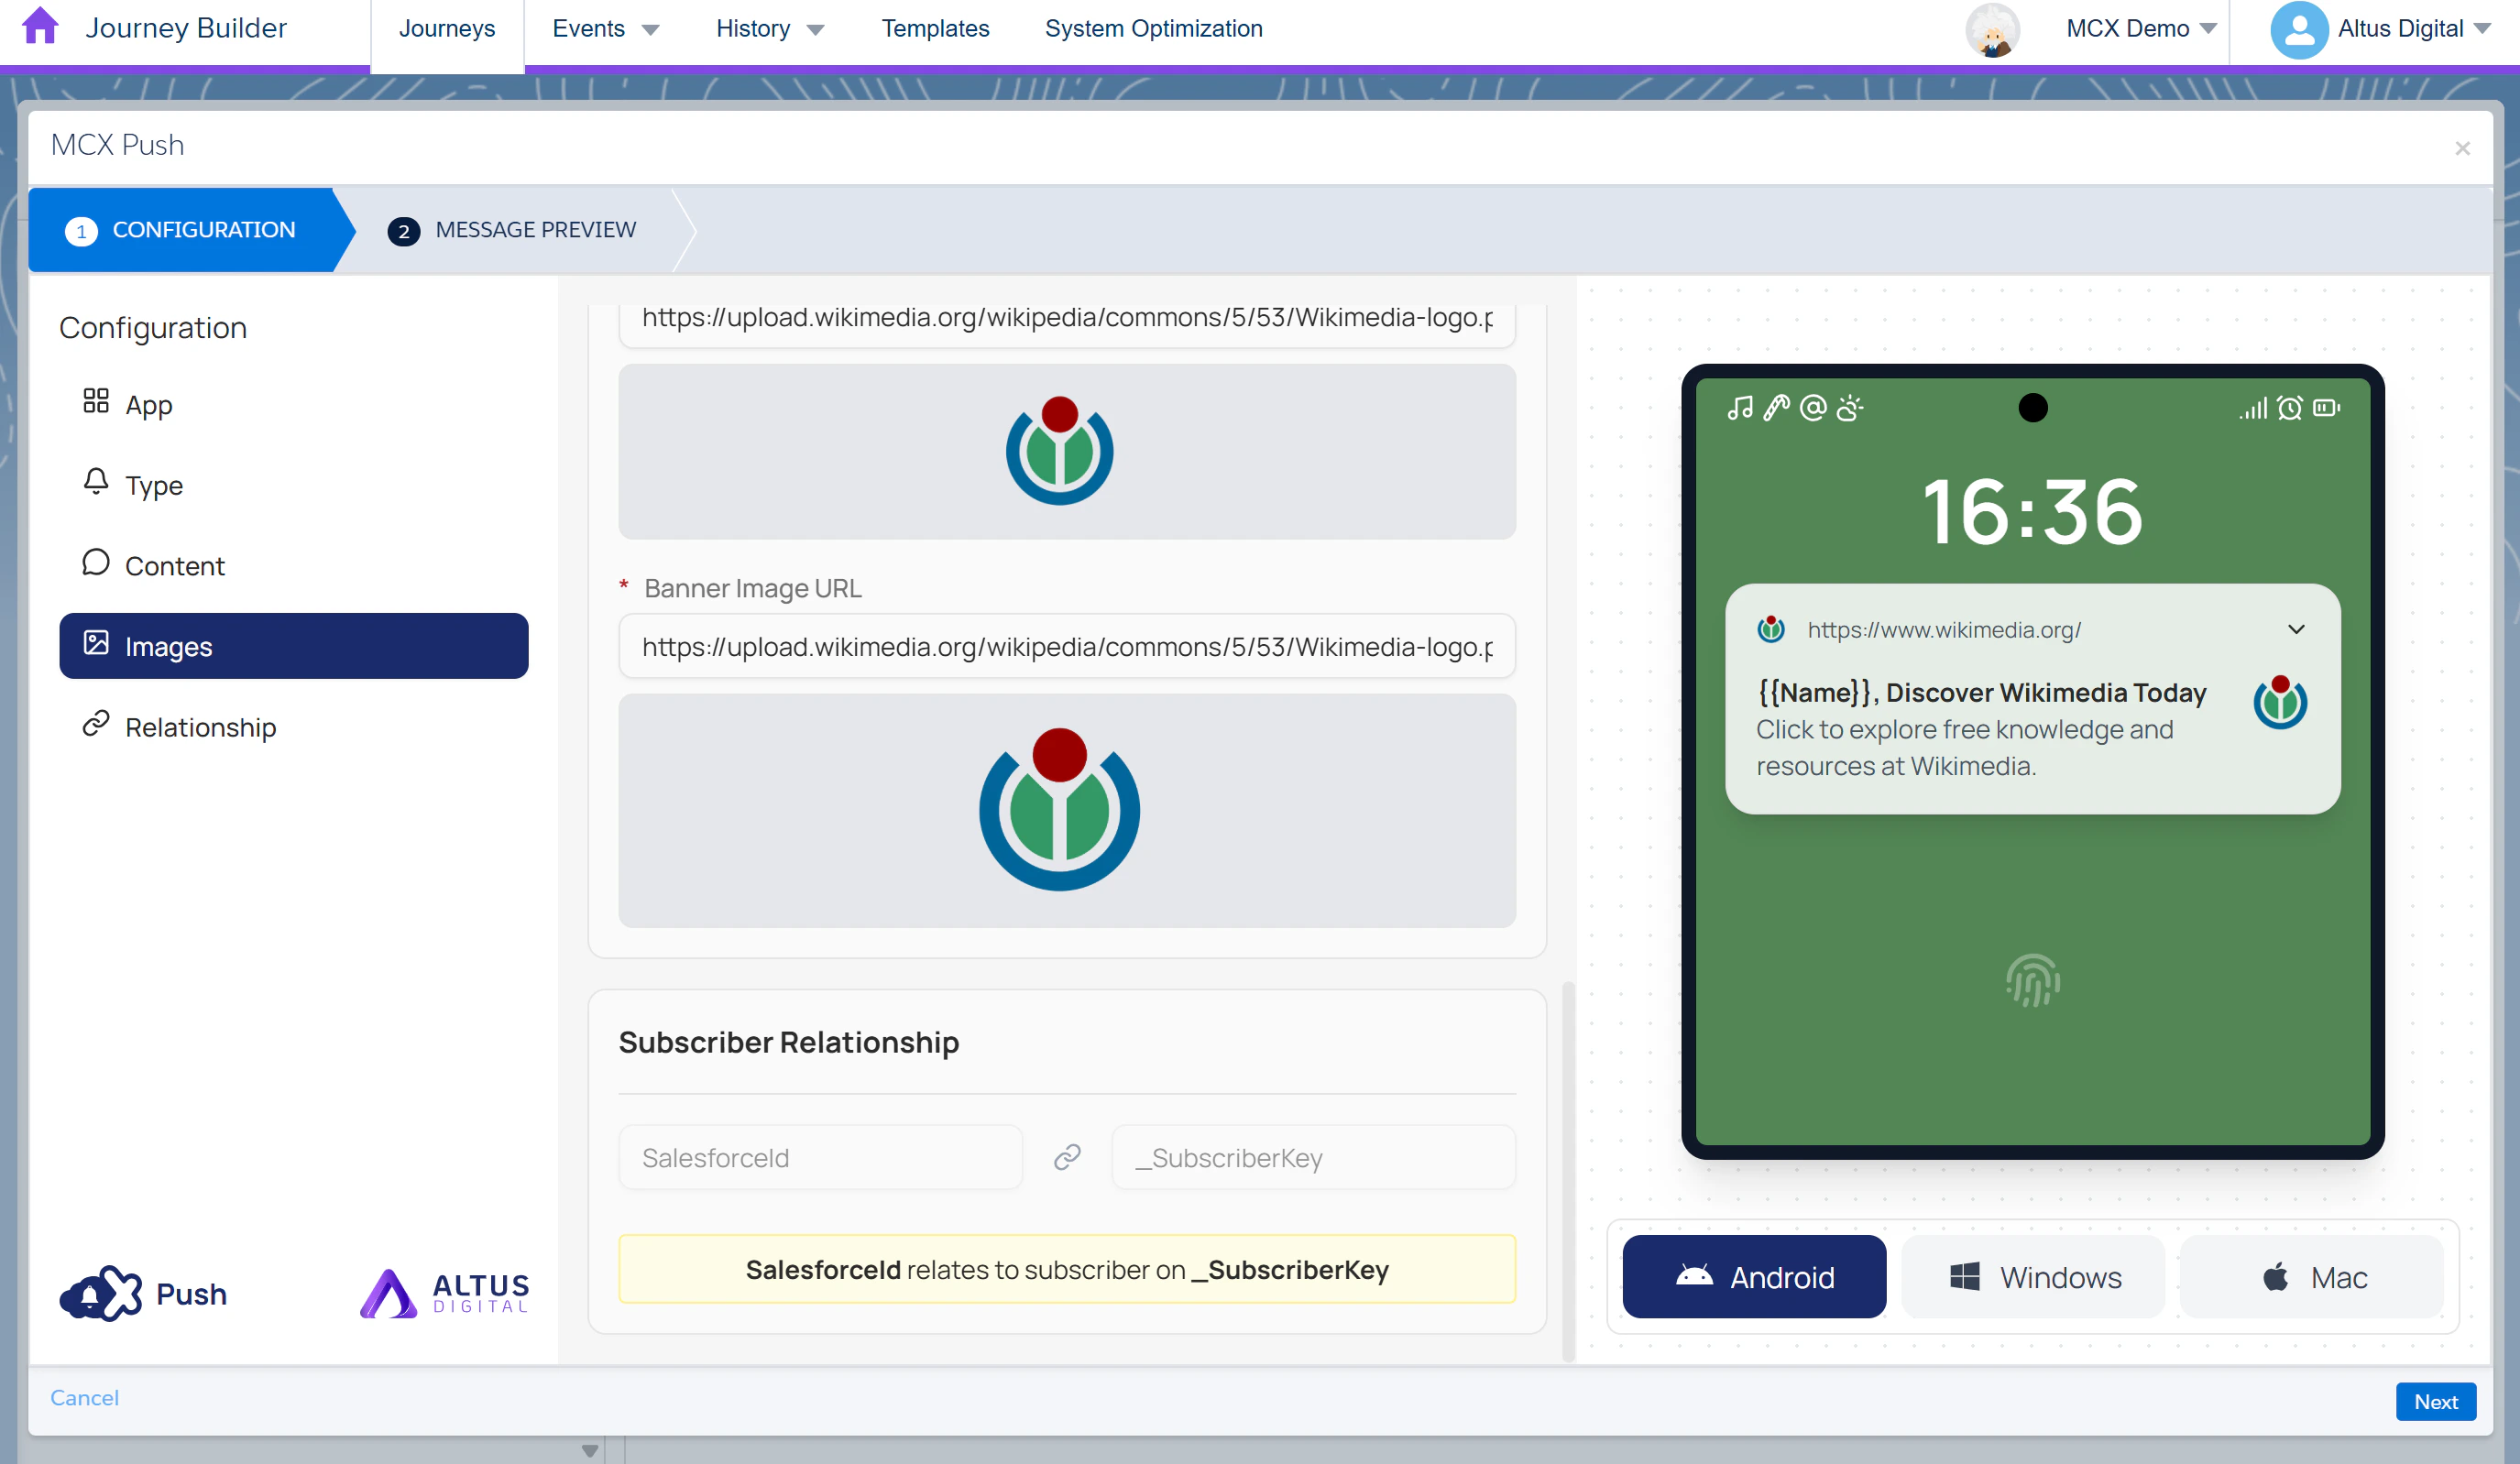The height and width of the screenshot is (1464, 2520).
Task: Open the App configuration section
Action: [293, 404]
